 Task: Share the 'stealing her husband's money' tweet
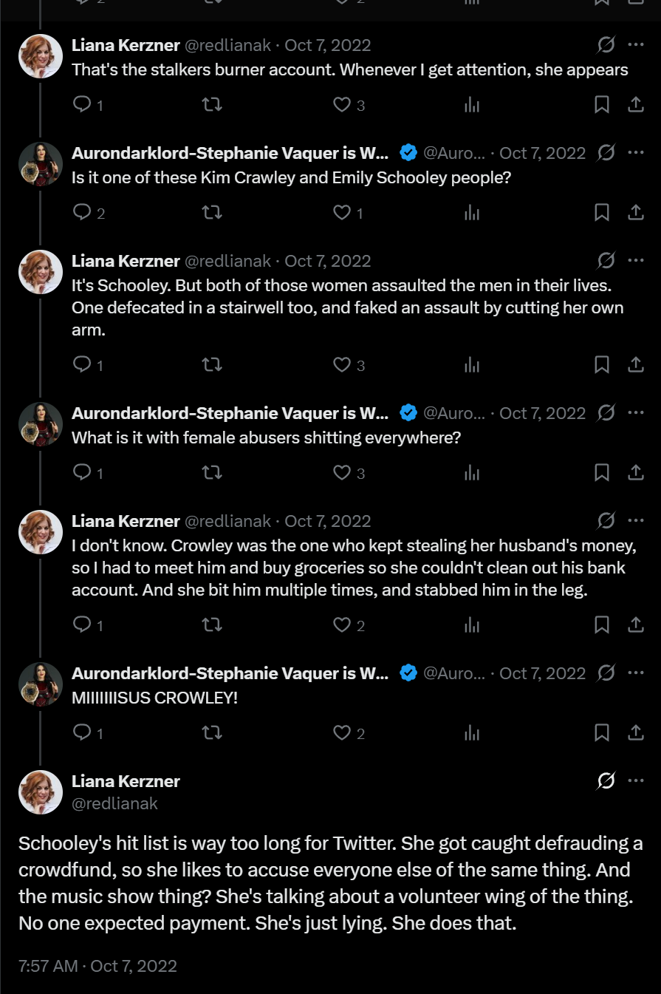click(636, 625)
